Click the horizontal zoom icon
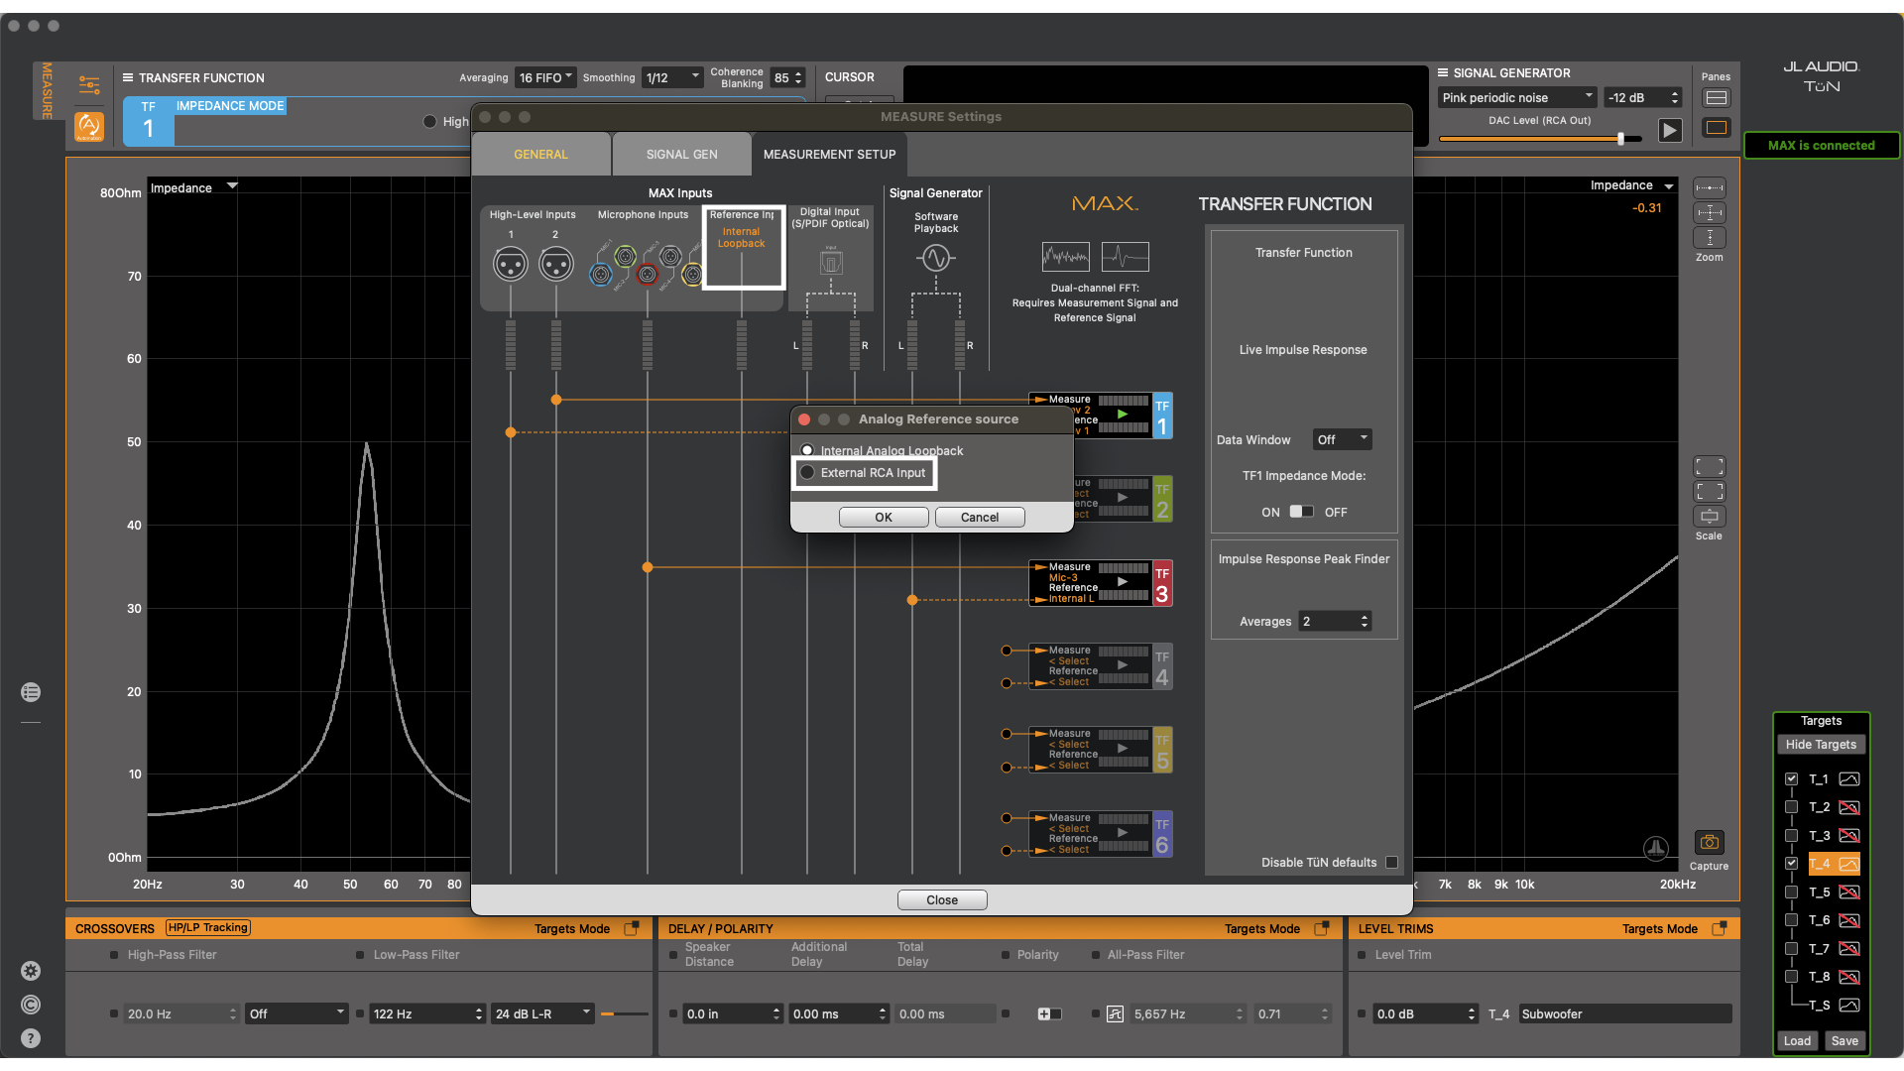This screenshot has width=1904, height=1071. 1709,188
